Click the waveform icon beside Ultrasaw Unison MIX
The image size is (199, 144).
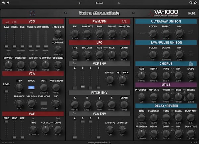(x=191, y=32)
